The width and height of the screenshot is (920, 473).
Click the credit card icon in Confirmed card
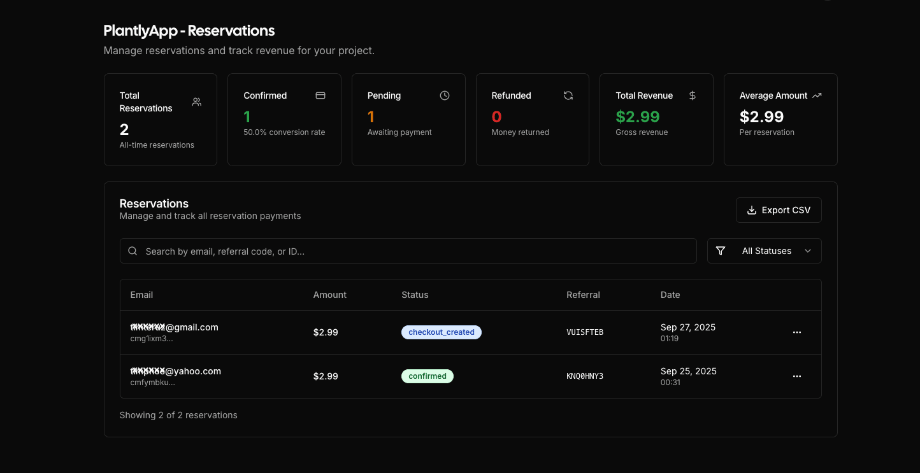(320, 95)
